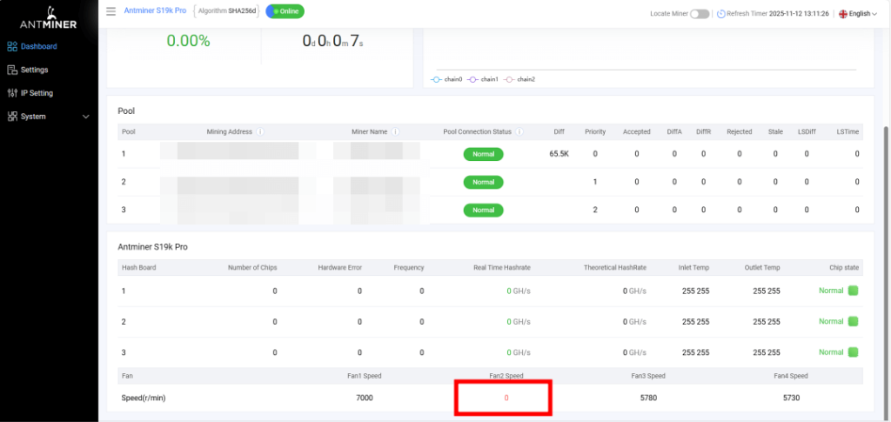Open the Dashboard page in sidebar
Image resolution: width=891 pixels, height=422 pixels.
pyautogui.click(x=37, y=46)
